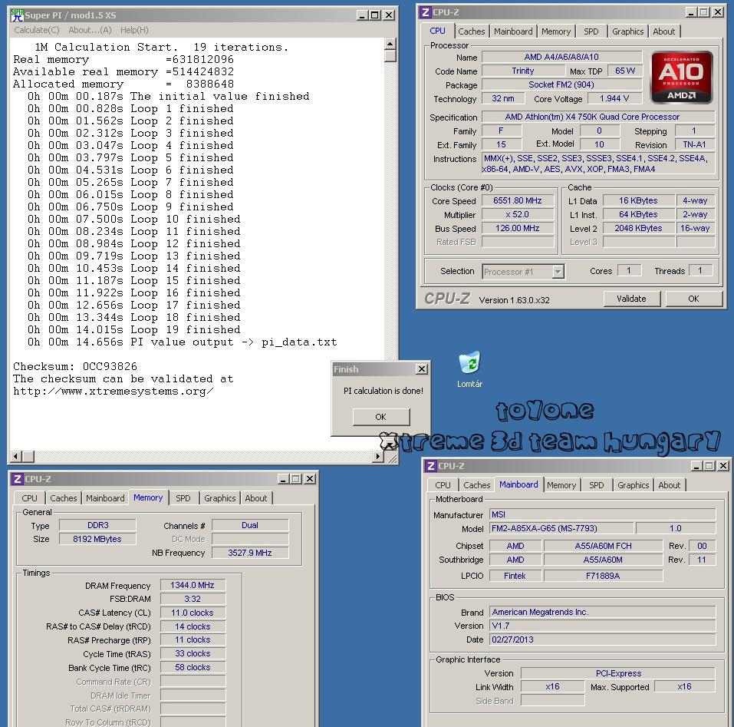The width and height of the screenshot is (734, 727).
Task: Click the Super PI title bar icon
Action: click(17, 15)
